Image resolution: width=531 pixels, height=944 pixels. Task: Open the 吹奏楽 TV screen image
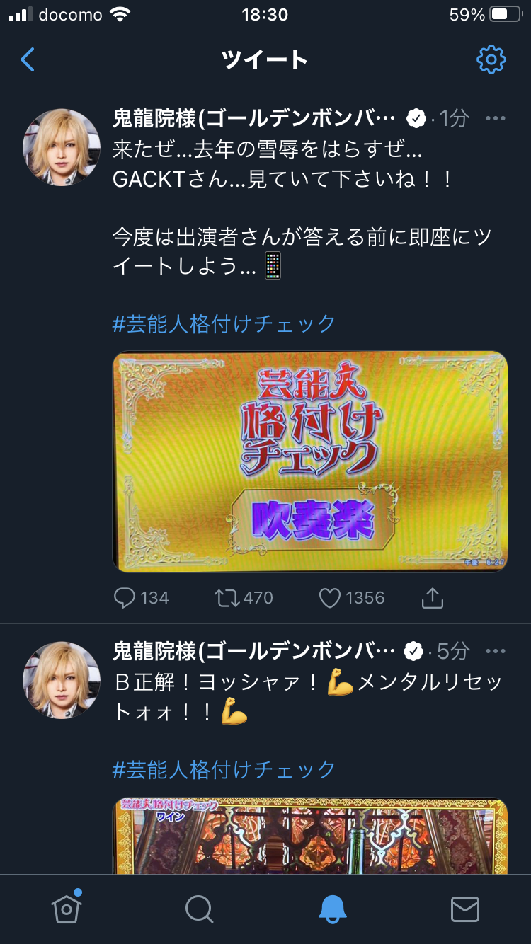(310, 462)
